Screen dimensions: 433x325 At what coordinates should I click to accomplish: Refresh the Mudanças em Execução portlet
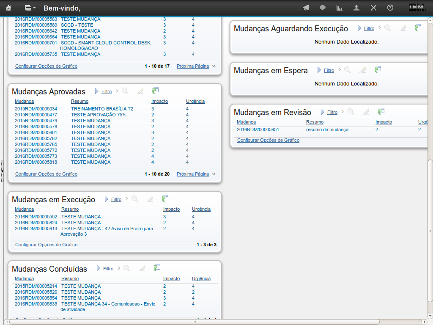(x=165, y=198)
